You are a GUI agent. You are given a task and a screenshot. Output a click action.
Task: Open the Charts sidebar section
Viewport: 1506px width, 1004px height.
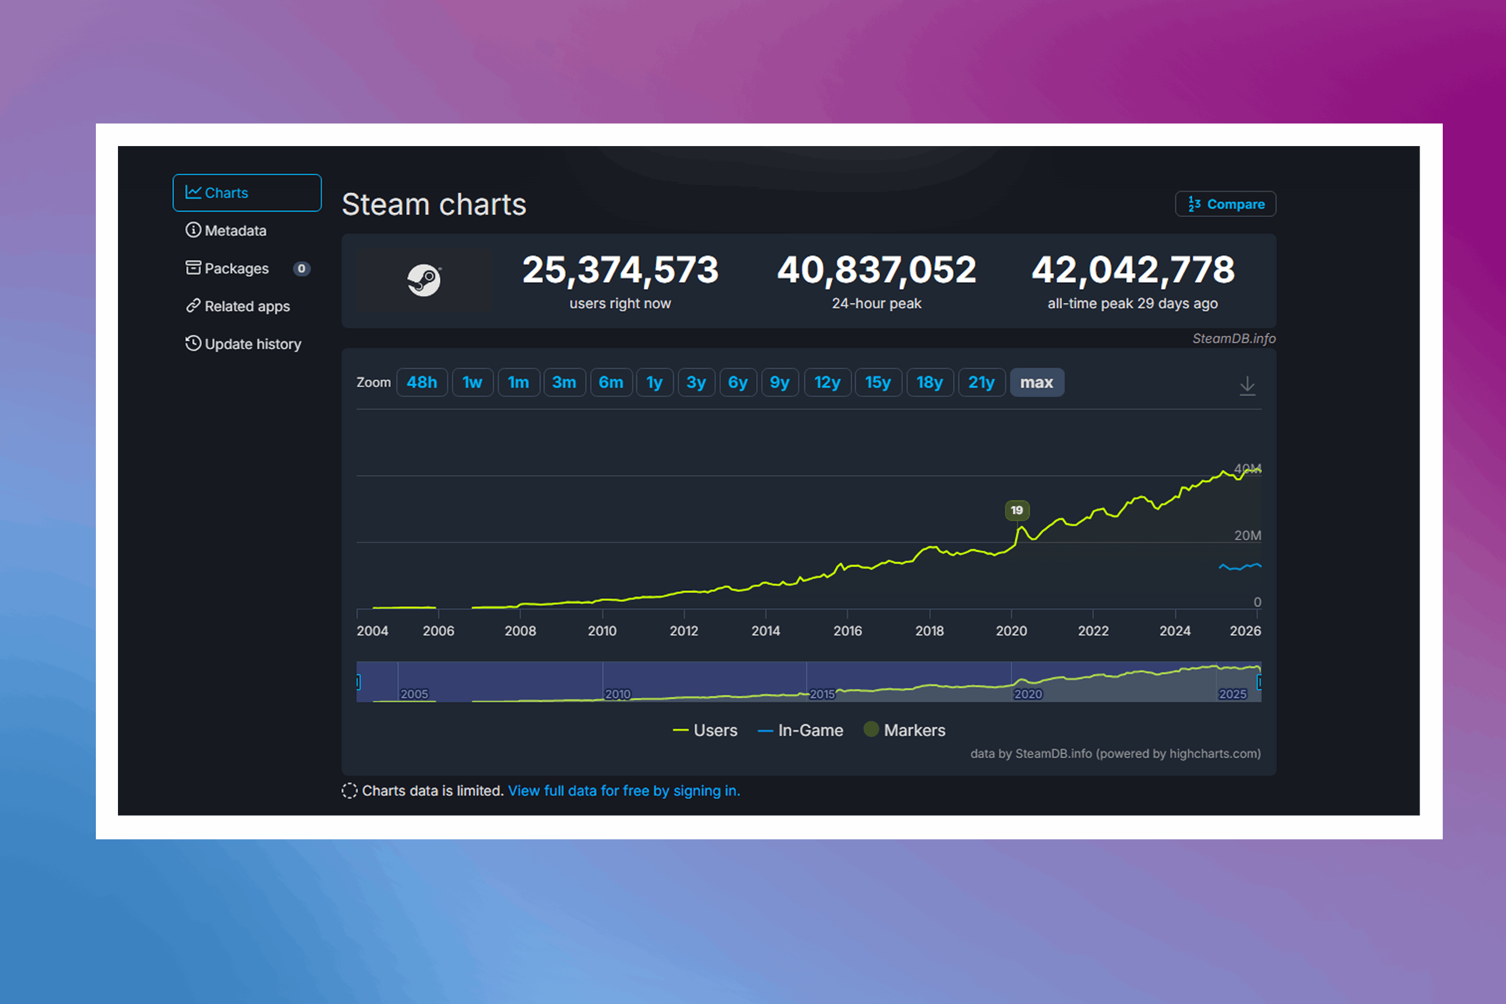[x=246, y=193]
